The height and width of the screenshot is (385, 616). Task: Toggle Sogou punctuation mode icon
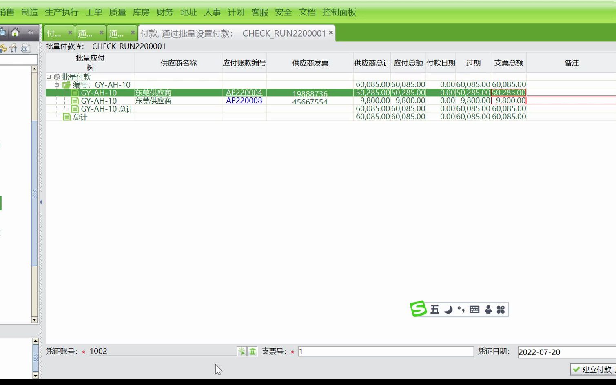point(461,310)
